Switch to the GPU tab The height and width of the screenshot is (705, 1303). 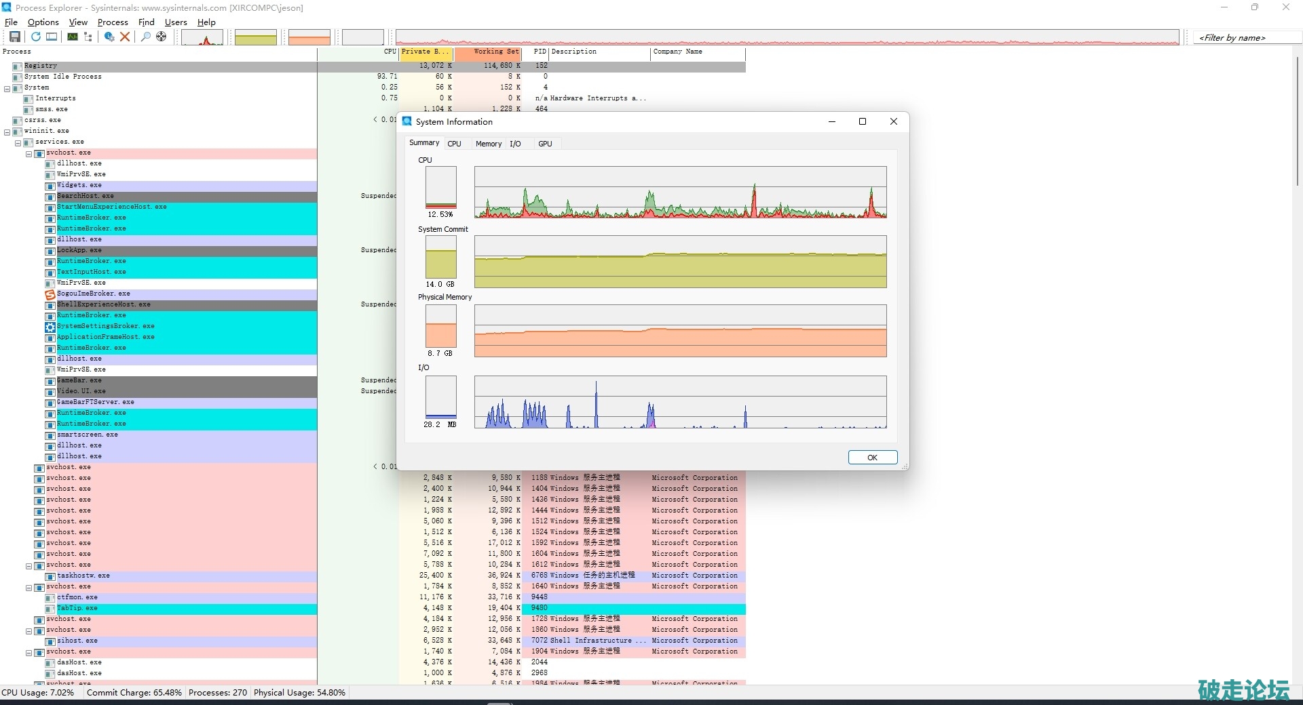tap(545, 144)
